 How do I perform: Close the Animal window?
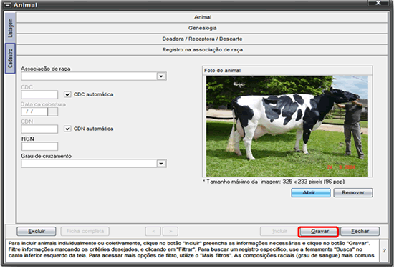(378, 3)
